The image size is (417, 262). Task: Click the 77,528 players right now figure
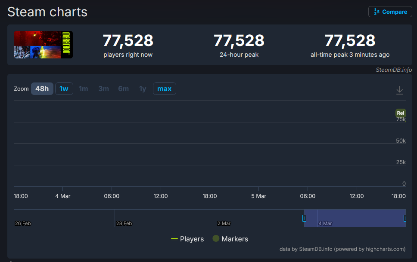(128, 40)
